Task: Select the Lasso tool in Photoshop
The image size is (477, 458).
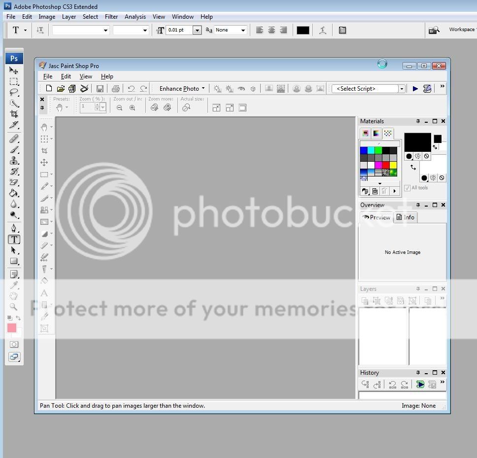Action: [x=14, y=92]
